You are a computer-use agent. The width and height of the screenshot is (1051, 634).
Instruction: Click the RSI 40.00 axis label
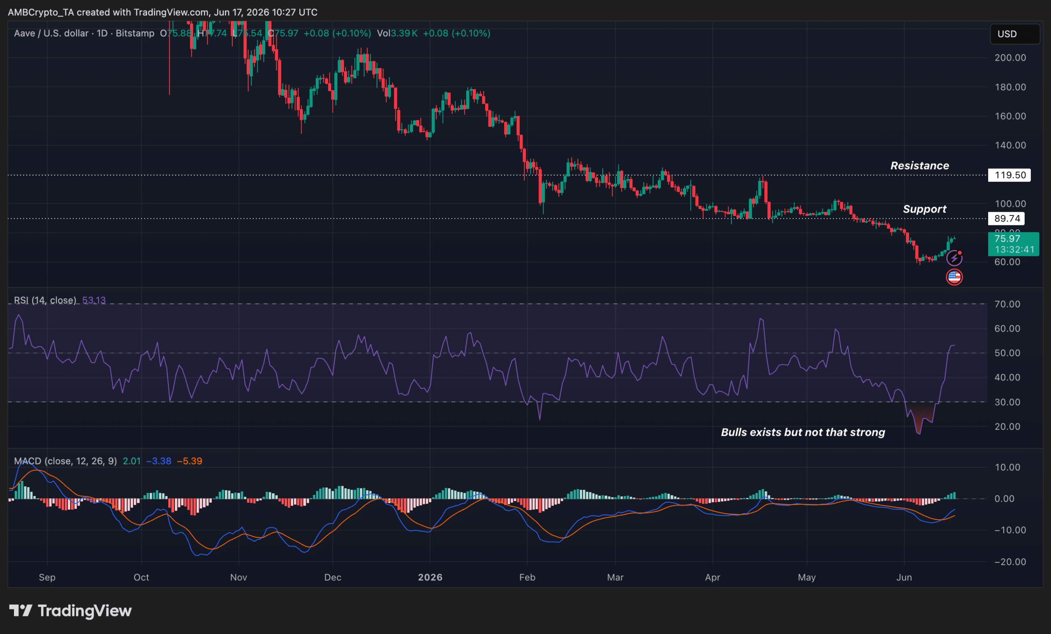pos(1007,378)
